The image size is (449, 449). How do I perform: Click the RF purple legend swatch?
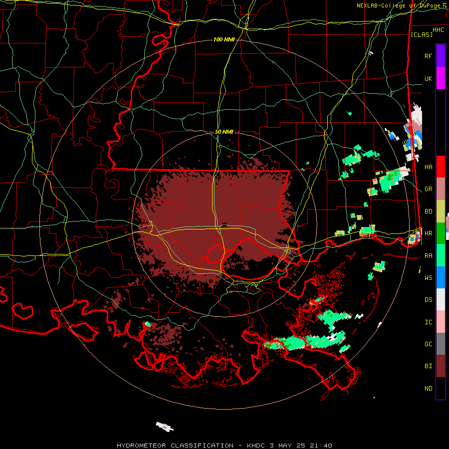(x=441, y=56)
